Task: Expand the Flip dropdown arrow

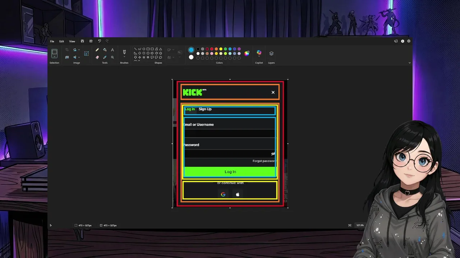Action: tap(79, 57)
